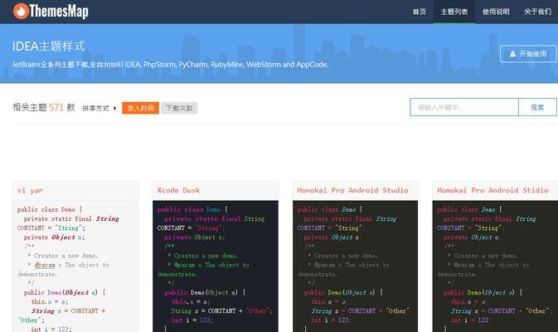Screen dimensions: 558x332
Task: Click the 排序方式 label
Action: click(95, 108)
